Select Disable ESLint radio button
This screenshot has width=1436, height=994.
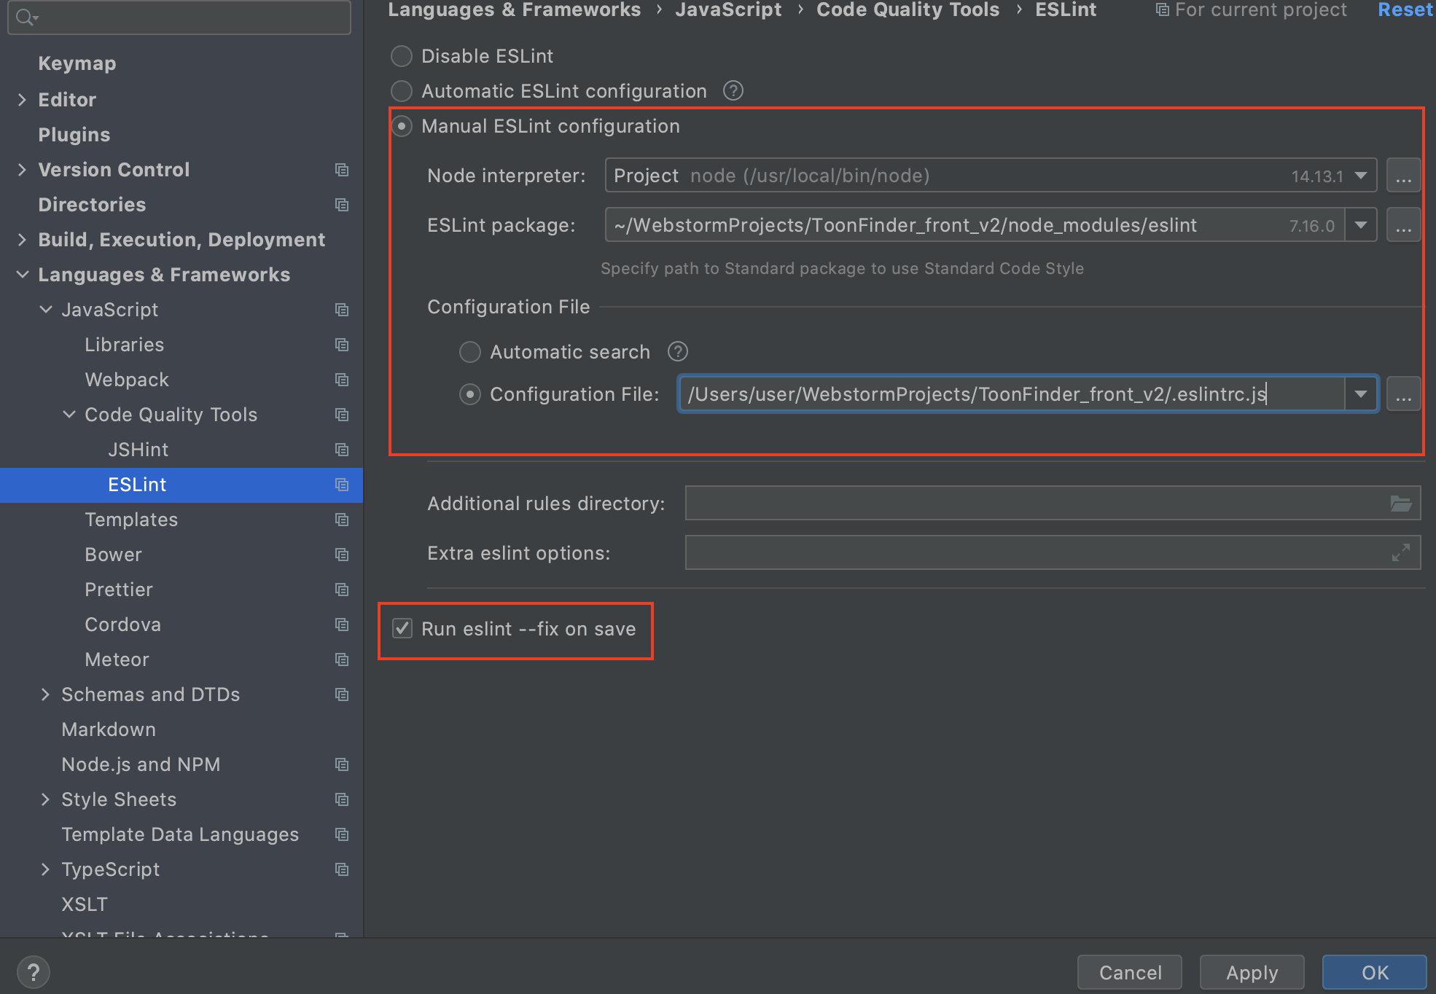pyautogui.click(x=402, y=56)
